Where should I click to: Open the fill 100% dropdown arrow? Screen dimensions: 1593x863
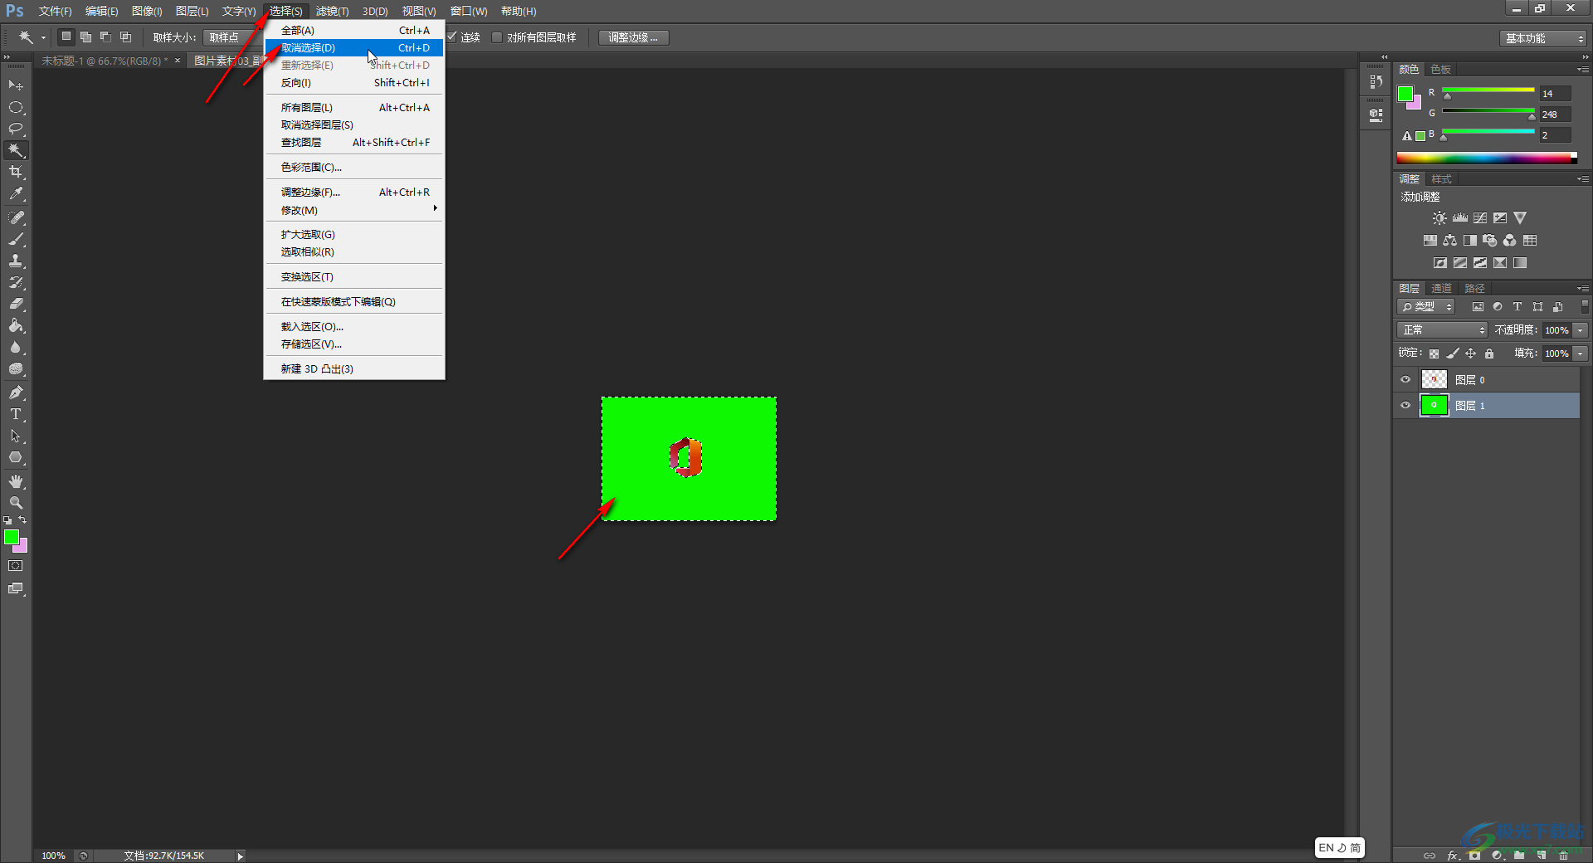1581,353
